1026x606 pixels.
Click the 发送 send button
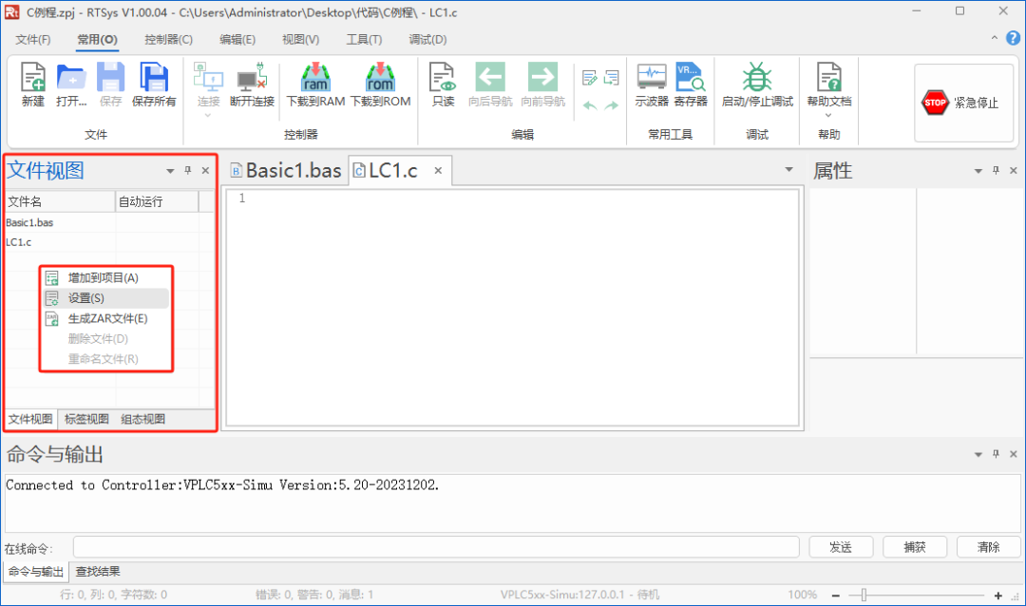coord(841,547)
